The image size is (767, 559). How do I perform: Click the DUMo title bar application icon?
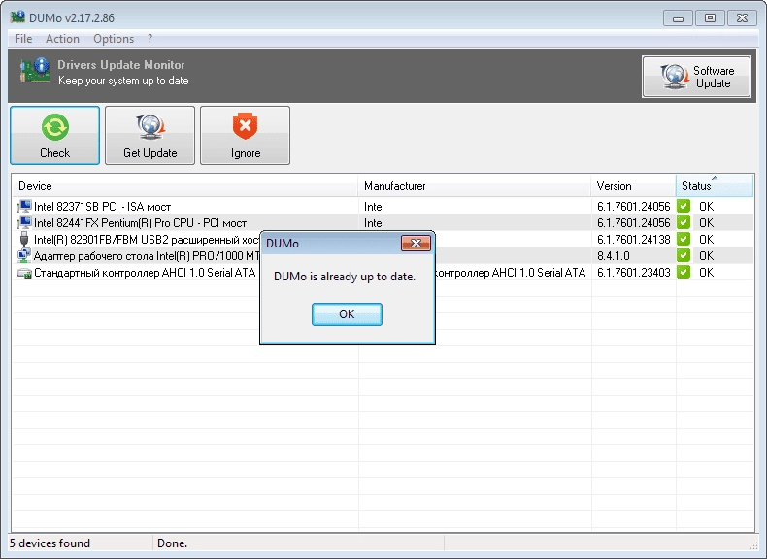tap(17, 17)
